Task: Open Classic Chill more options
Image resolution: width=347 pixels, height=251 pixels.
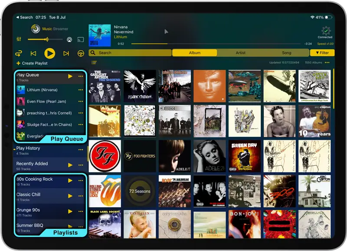Action: [x=81, y=196]
